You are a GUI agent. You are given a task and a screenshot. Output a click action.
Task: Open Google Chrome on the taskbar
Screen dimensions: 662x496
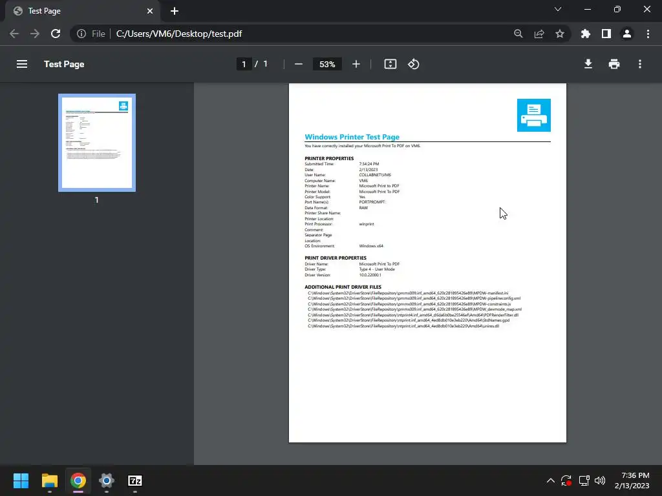(x=78, y=480)
